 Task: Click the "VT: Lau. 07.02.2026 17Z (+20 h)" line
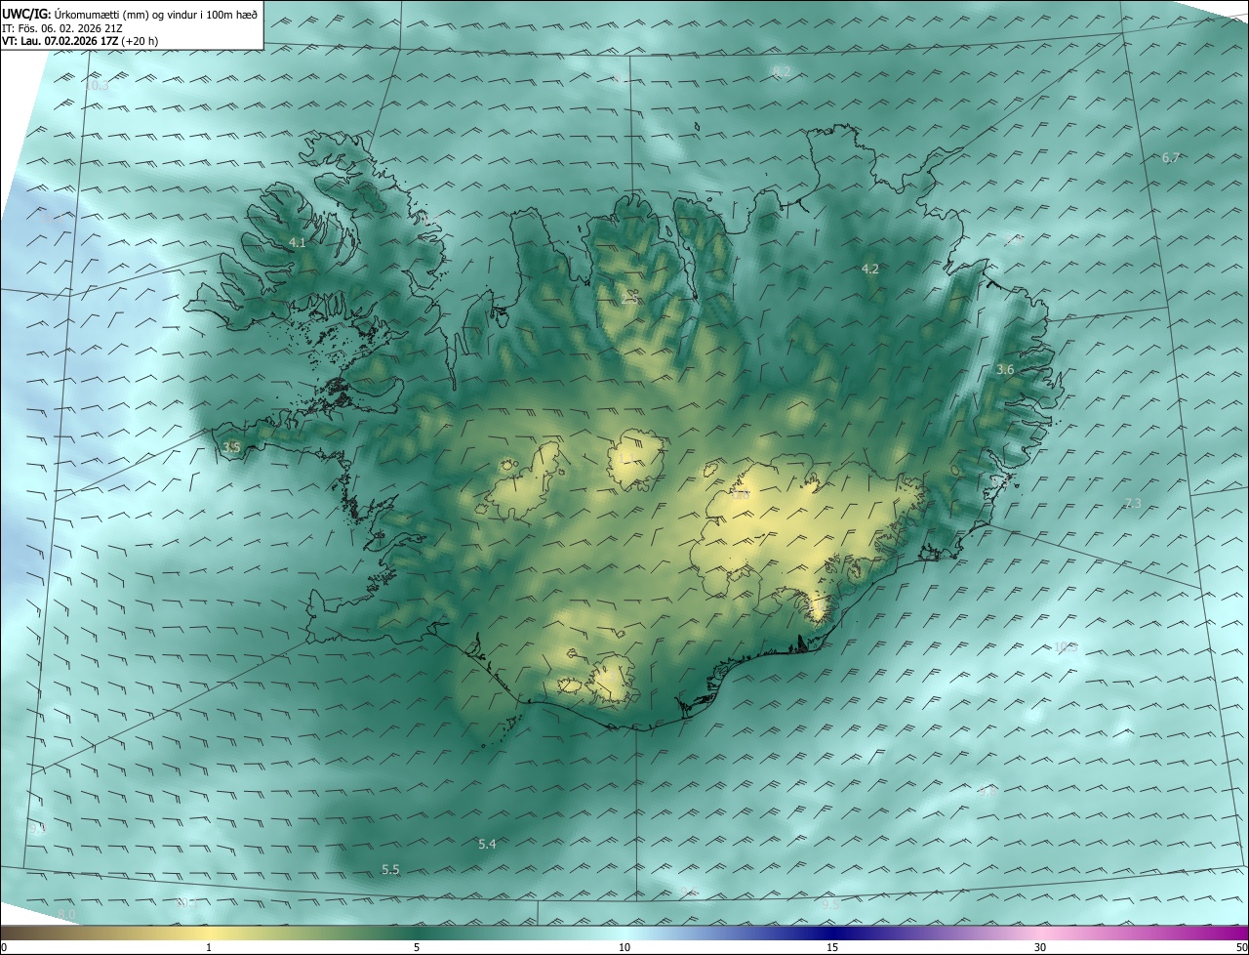[80, 41]
